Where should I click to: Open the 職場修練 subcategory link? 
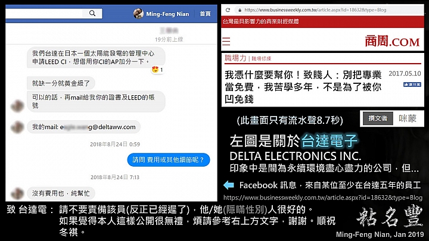click(262, 59)
